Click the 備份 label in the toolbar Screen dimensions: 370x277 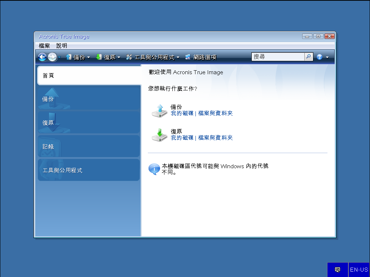[79, 57]
